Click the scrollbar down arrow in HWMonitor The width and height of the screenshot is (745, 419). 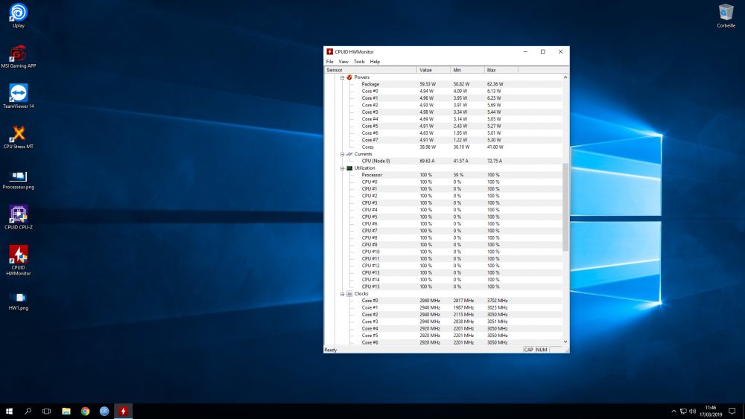pyautogui.click(x=565, y=342)
